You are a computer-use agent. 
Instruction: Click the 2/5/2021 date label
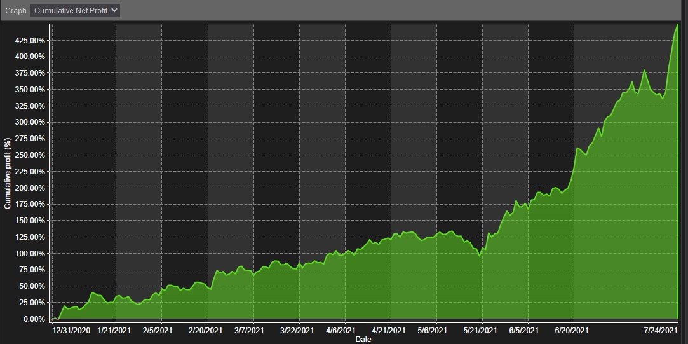click(158, 331)
